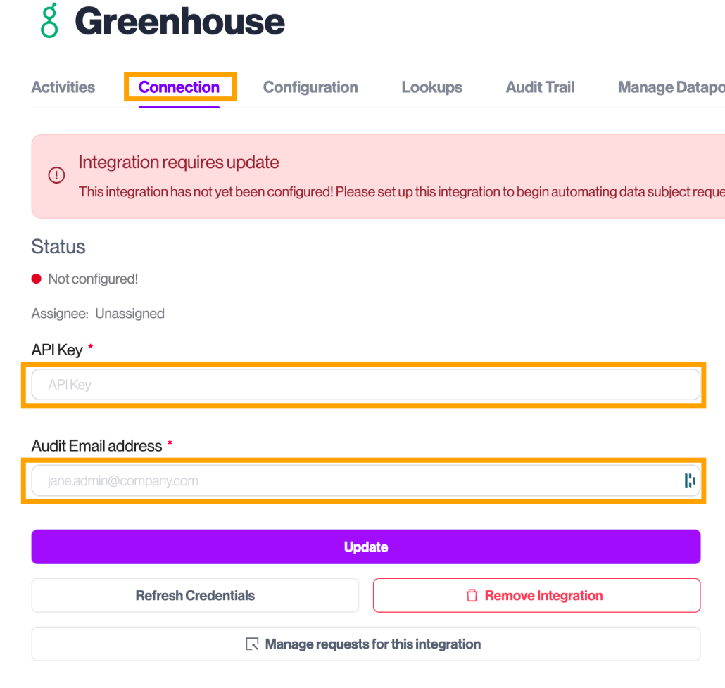Screen dimensions: 725x688
Task: Click Refresh Credentials button
Action: (x=195, y=595)
